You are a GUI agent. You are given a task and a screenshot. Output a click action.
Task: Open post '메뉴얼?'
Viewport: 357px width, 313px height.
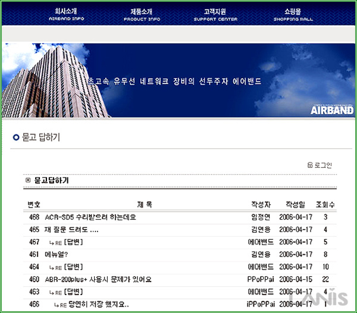point(57,254)
